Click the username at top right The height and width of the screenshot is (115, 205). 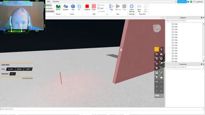tap(199, 2)
